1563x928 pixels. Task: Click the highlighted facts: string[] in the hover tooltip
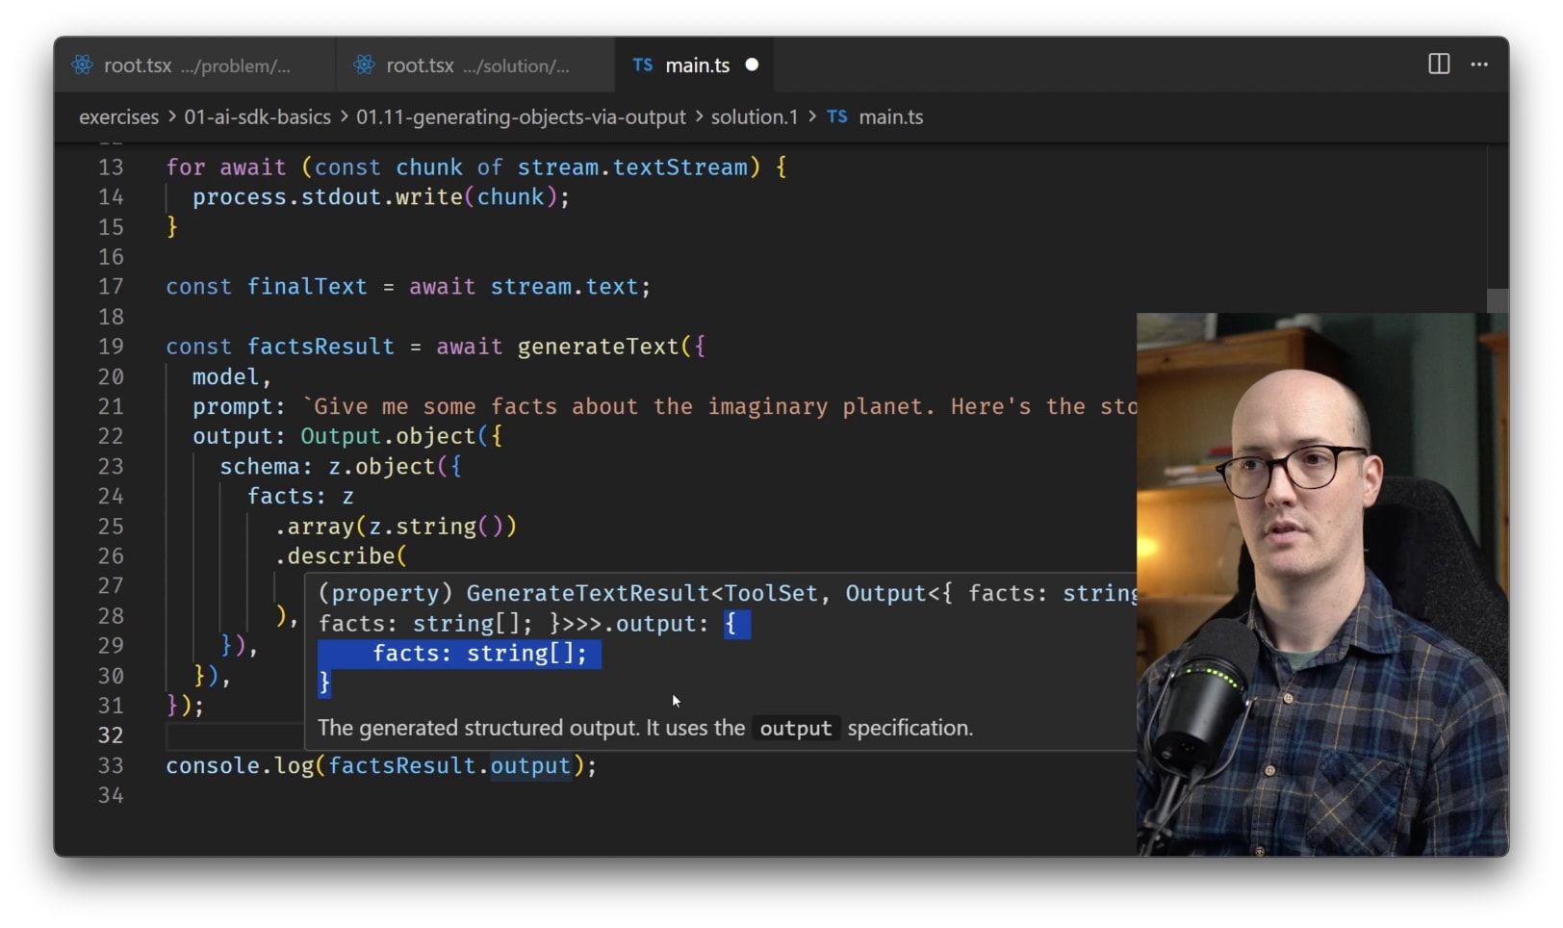click(x=479, y=653)
